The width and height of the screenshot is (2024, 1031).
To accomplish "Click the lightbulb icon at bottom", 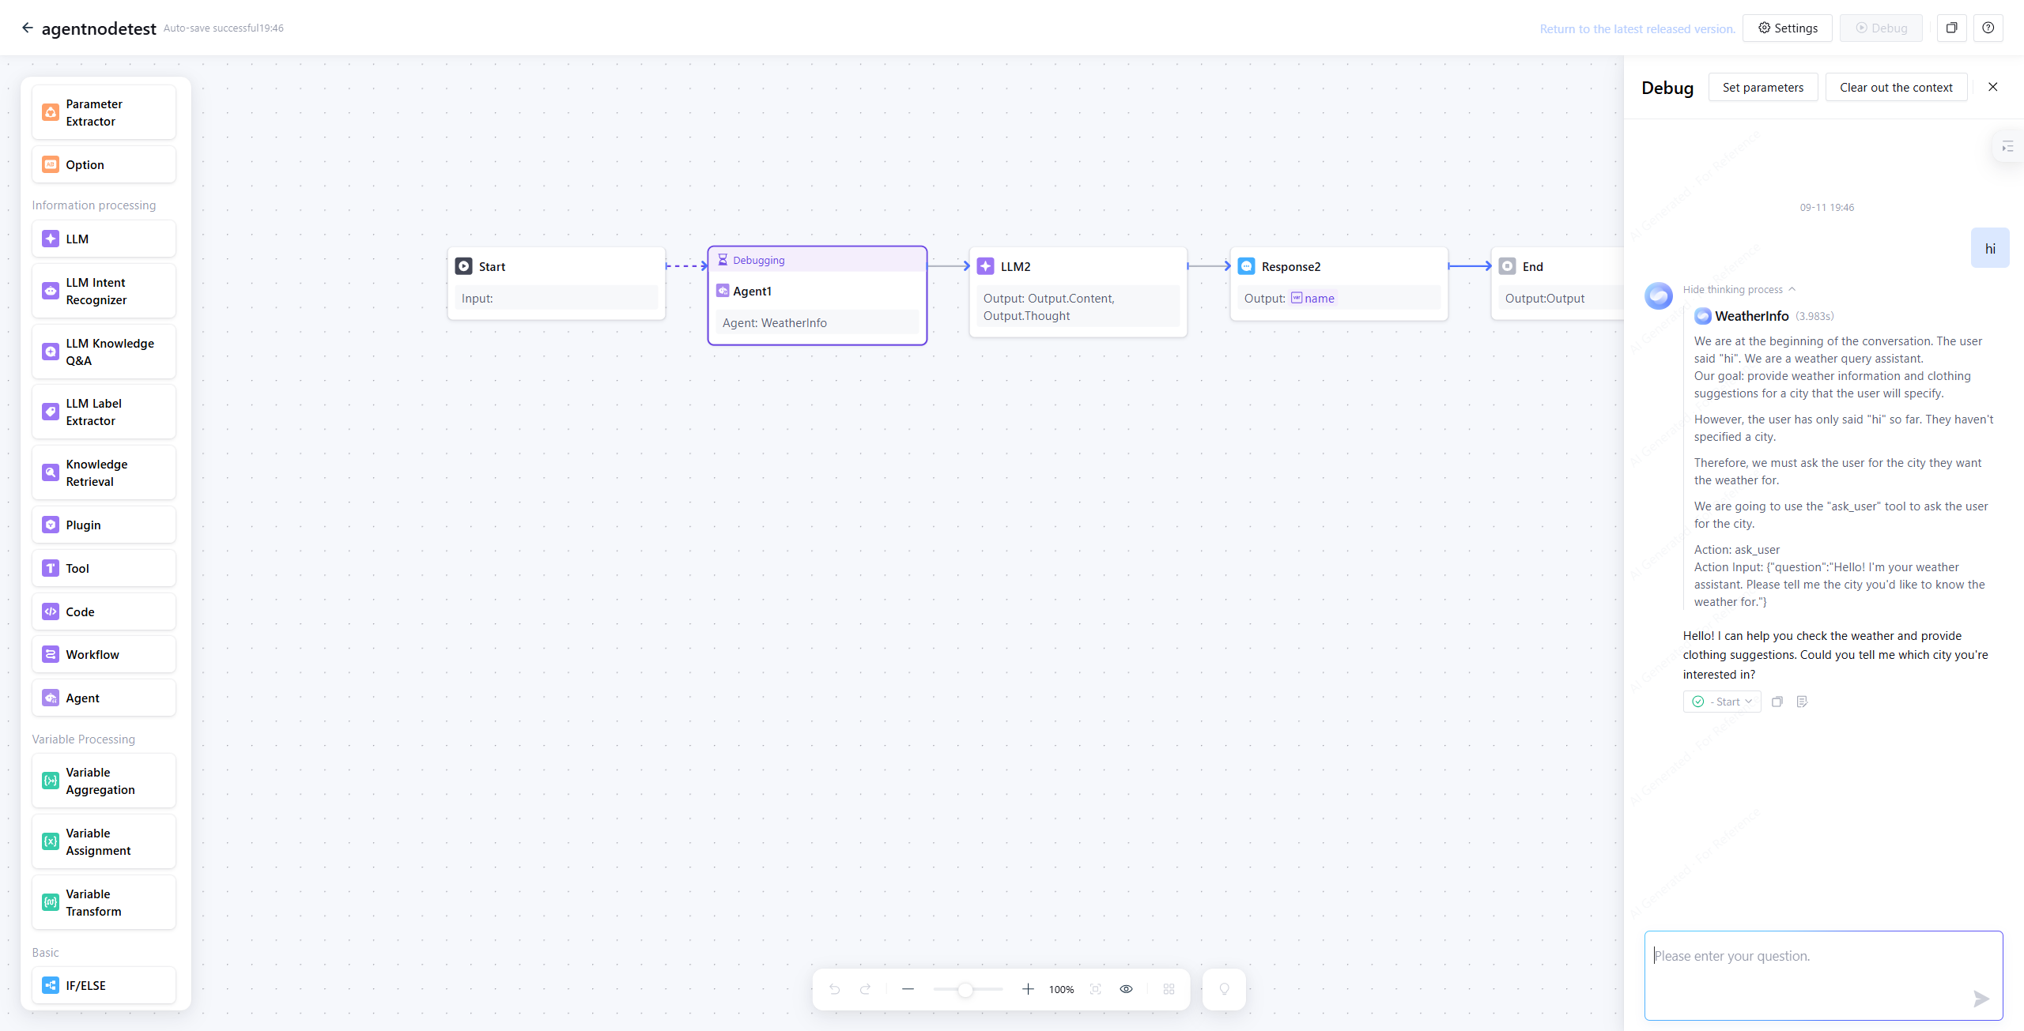I will (1224, 989).
